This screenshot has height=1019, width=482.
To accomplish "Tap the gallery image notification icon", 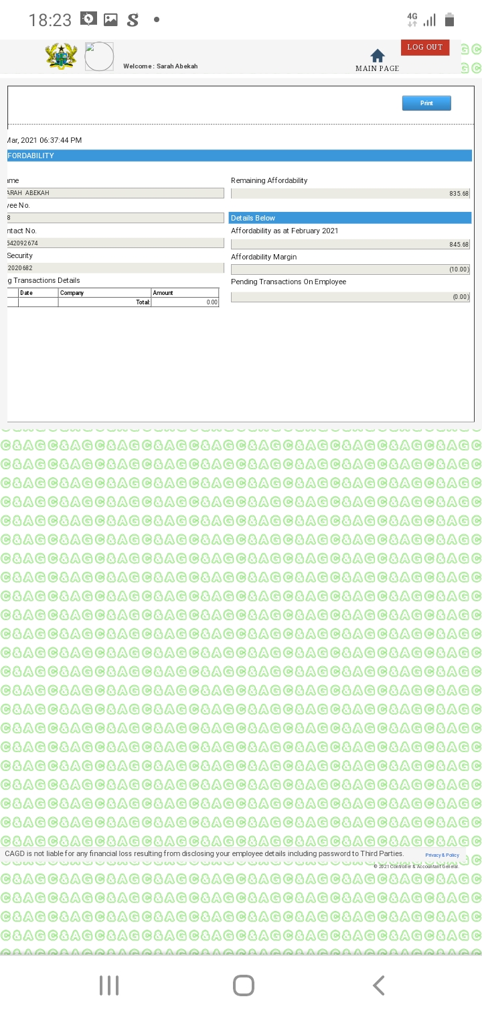I will [x=110, y=20].
